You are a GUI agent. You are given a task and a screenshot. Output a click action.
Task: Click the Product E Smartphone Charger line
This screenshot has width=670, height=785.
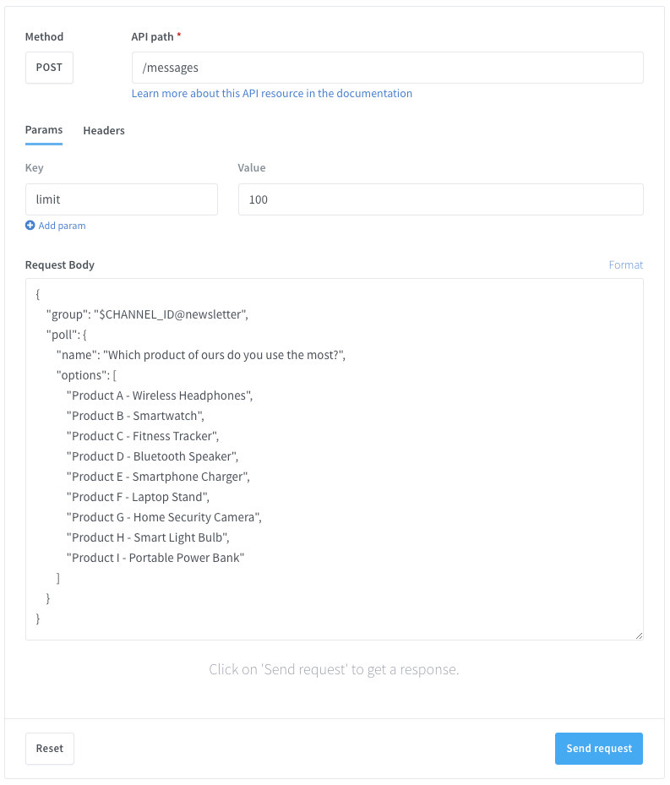pos(158,477)
